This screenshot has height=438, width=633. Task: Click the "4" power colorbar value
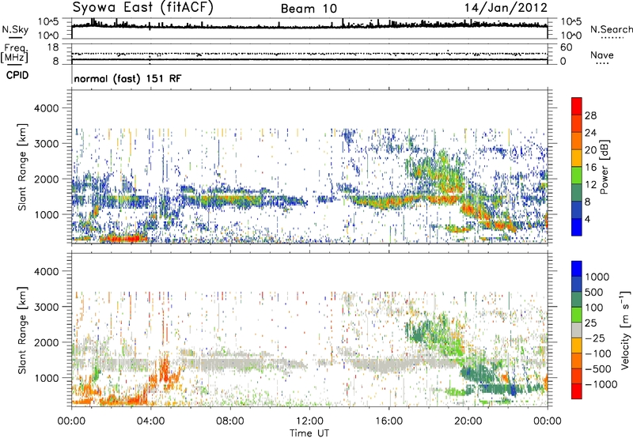587,219
